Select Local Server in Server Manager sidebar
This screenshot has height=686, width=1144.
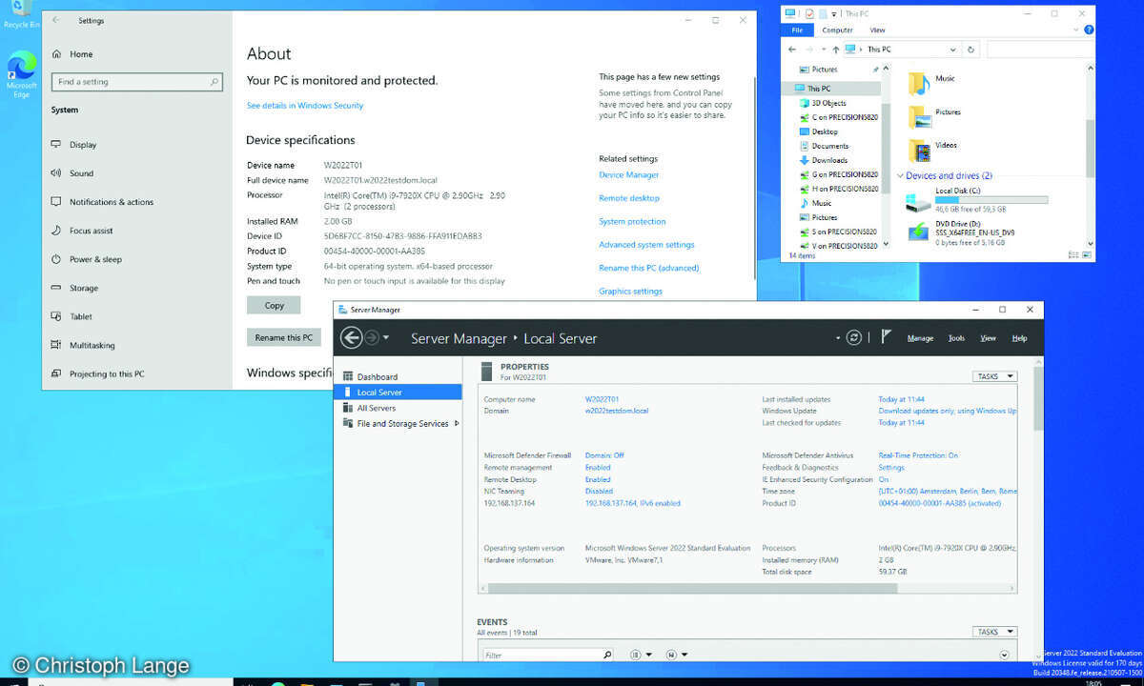click(x=398, y=392)
